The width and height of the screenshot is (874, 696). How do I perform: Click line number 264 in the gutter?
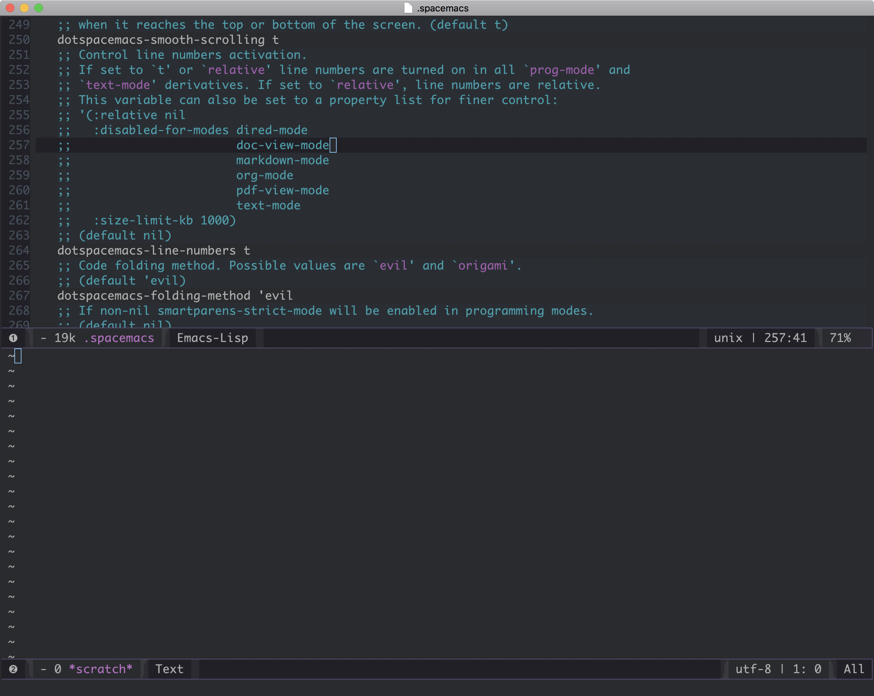[x=19, y=250]
